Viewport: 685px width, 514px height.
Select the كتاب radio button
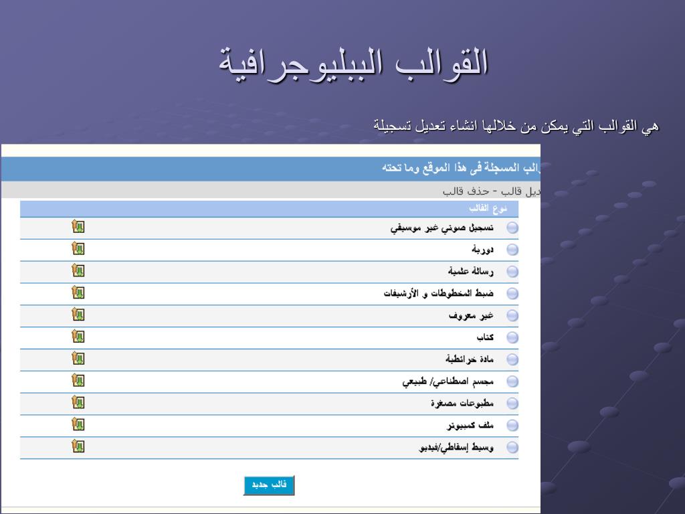(x=512, y=337)
